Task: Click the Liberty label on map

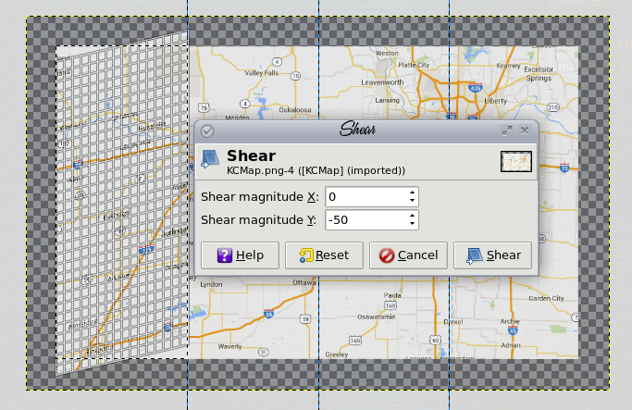Action: (x=495, y=101)
